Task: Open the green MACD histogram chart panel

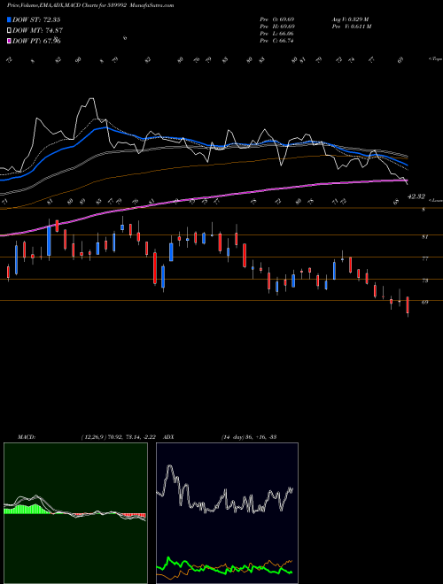Action: coord(75,513)
